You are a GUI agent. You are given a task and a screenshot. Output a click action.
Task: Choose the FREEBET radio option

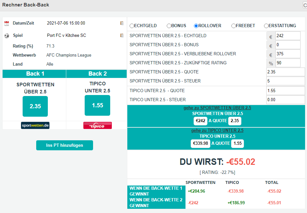click(x=234, y=26)
